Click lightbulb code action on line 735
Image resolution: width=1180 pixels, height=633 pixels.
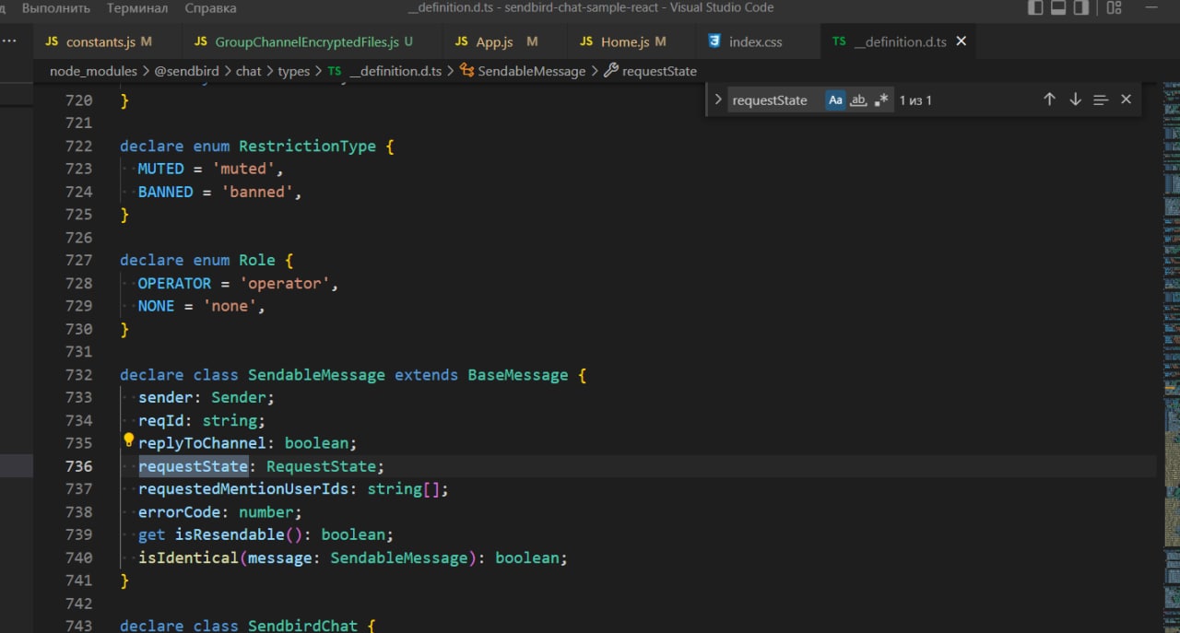(129, 441)
